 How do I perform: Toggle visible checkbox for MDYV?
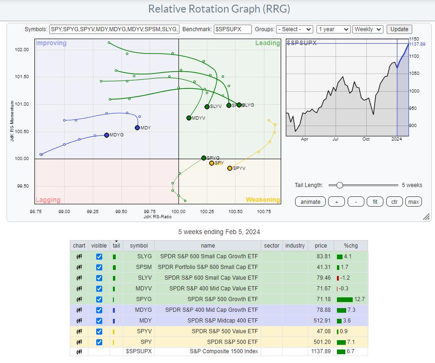(99, 289)
